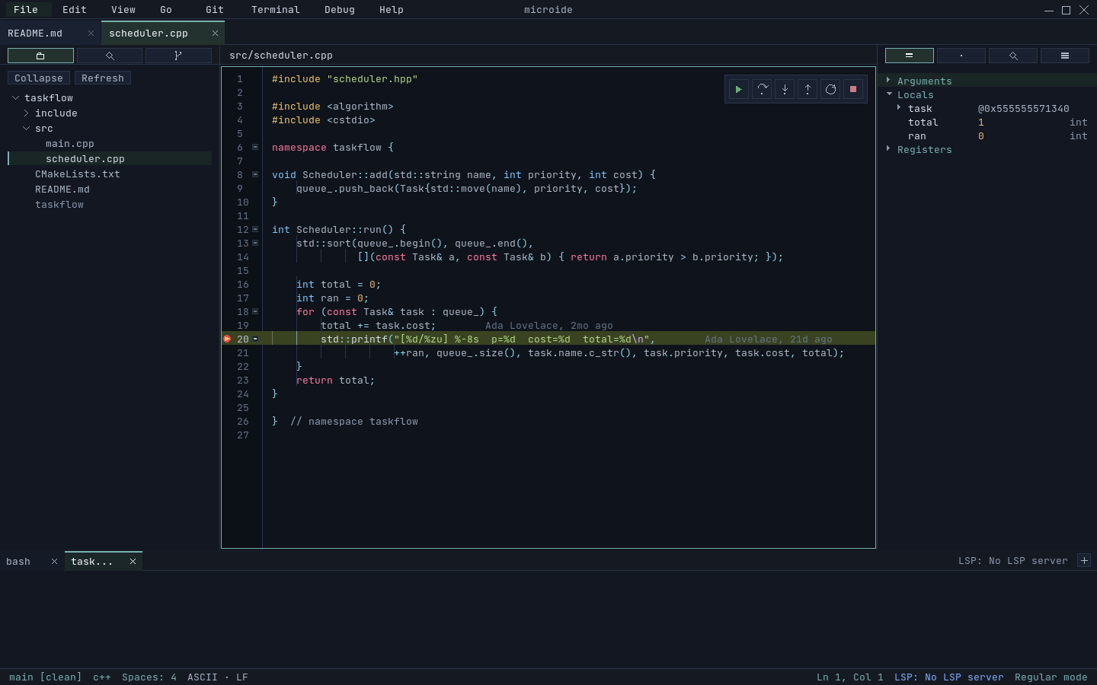Click the c++ language indicator
Screen dimensions: 1097x685
pyautogui.click(x=102, y=677)
